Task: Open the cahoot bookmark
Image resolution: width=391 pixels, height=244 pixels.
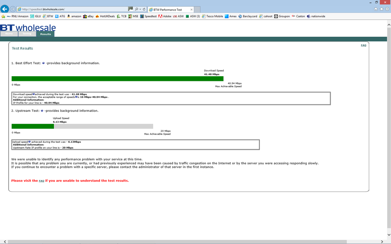Action: [x=266, y=16]
